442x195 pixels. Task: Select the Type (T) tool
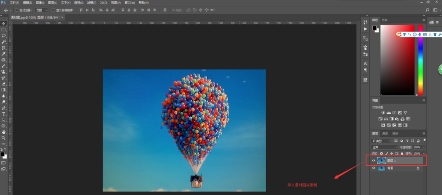pos(4,114)
